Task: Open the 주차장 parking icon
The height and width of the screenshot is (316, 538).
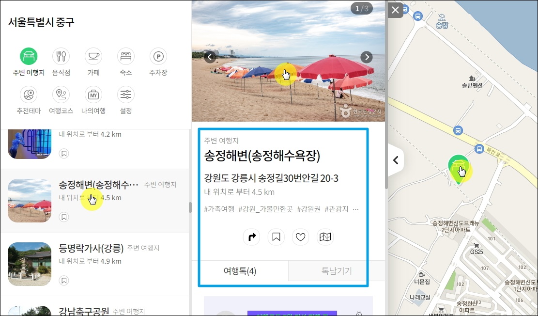Action: 158,56
